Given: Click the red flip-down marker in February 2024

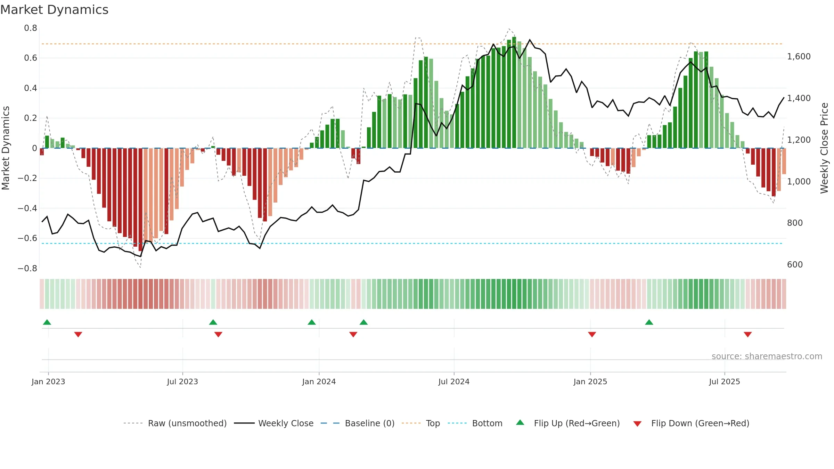Looking at the screenshot, I should (x=353, y=334).
